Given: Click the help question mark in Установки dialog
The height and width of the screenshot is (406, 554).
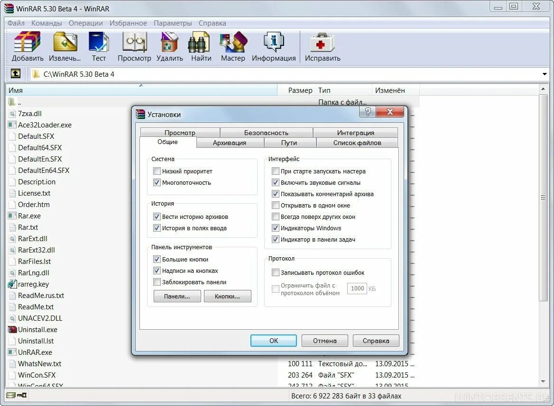Looking at the screenshot, I should [x=368, y=112].
